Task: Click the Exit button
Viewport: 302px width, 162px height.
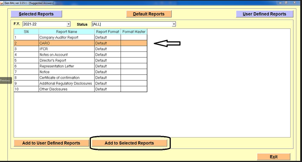Action: coord(274,157)
